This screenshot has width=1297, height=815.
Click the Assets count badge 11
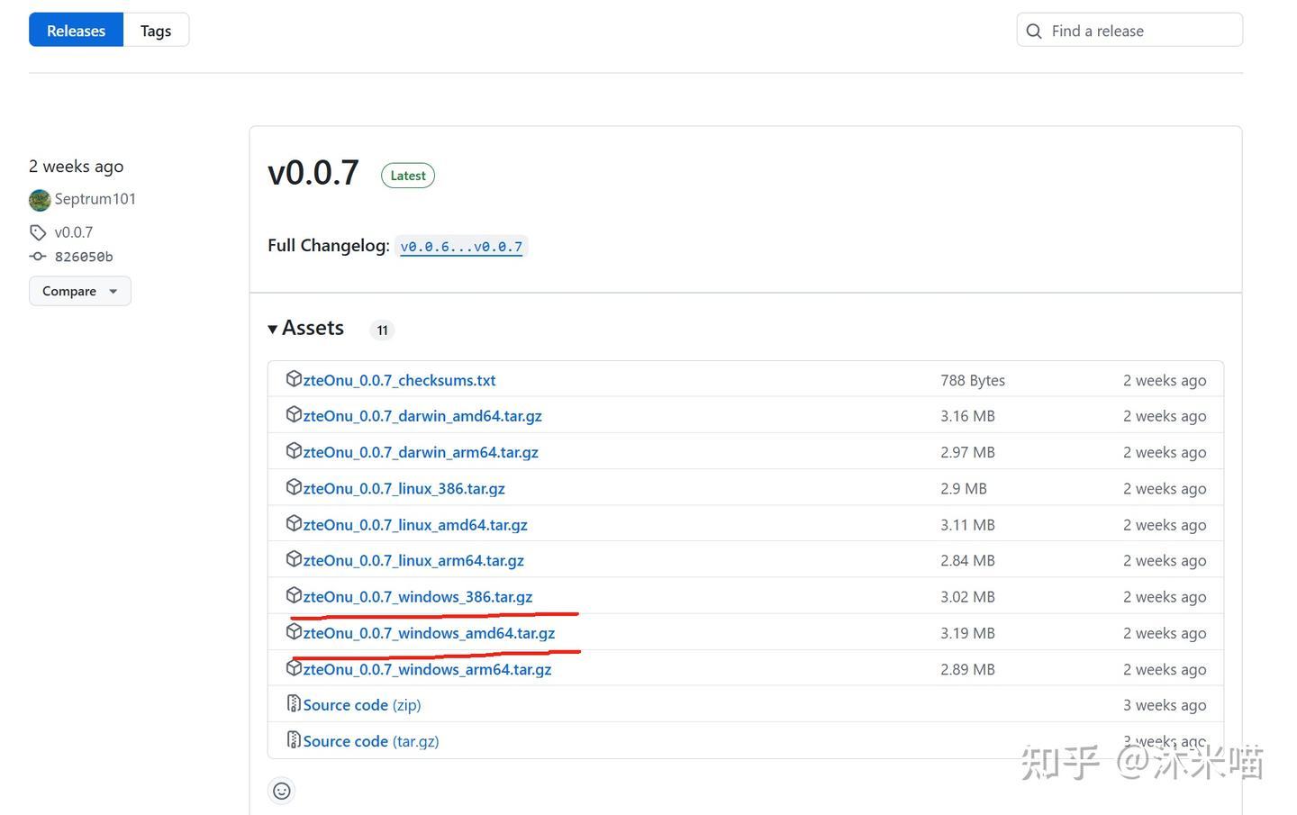(x=383, y=331)
